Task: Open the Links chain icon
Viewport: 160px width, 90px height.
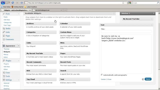Action: pyautogui.click(x=4, y=32)
